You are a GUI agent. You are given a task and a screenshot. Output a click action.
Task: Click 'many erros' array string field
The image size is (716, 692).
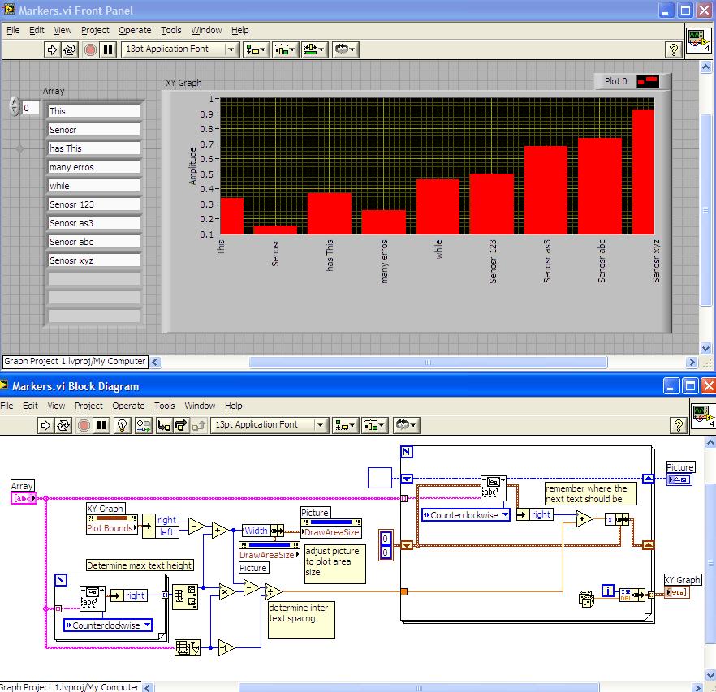[x=93, y=167]
